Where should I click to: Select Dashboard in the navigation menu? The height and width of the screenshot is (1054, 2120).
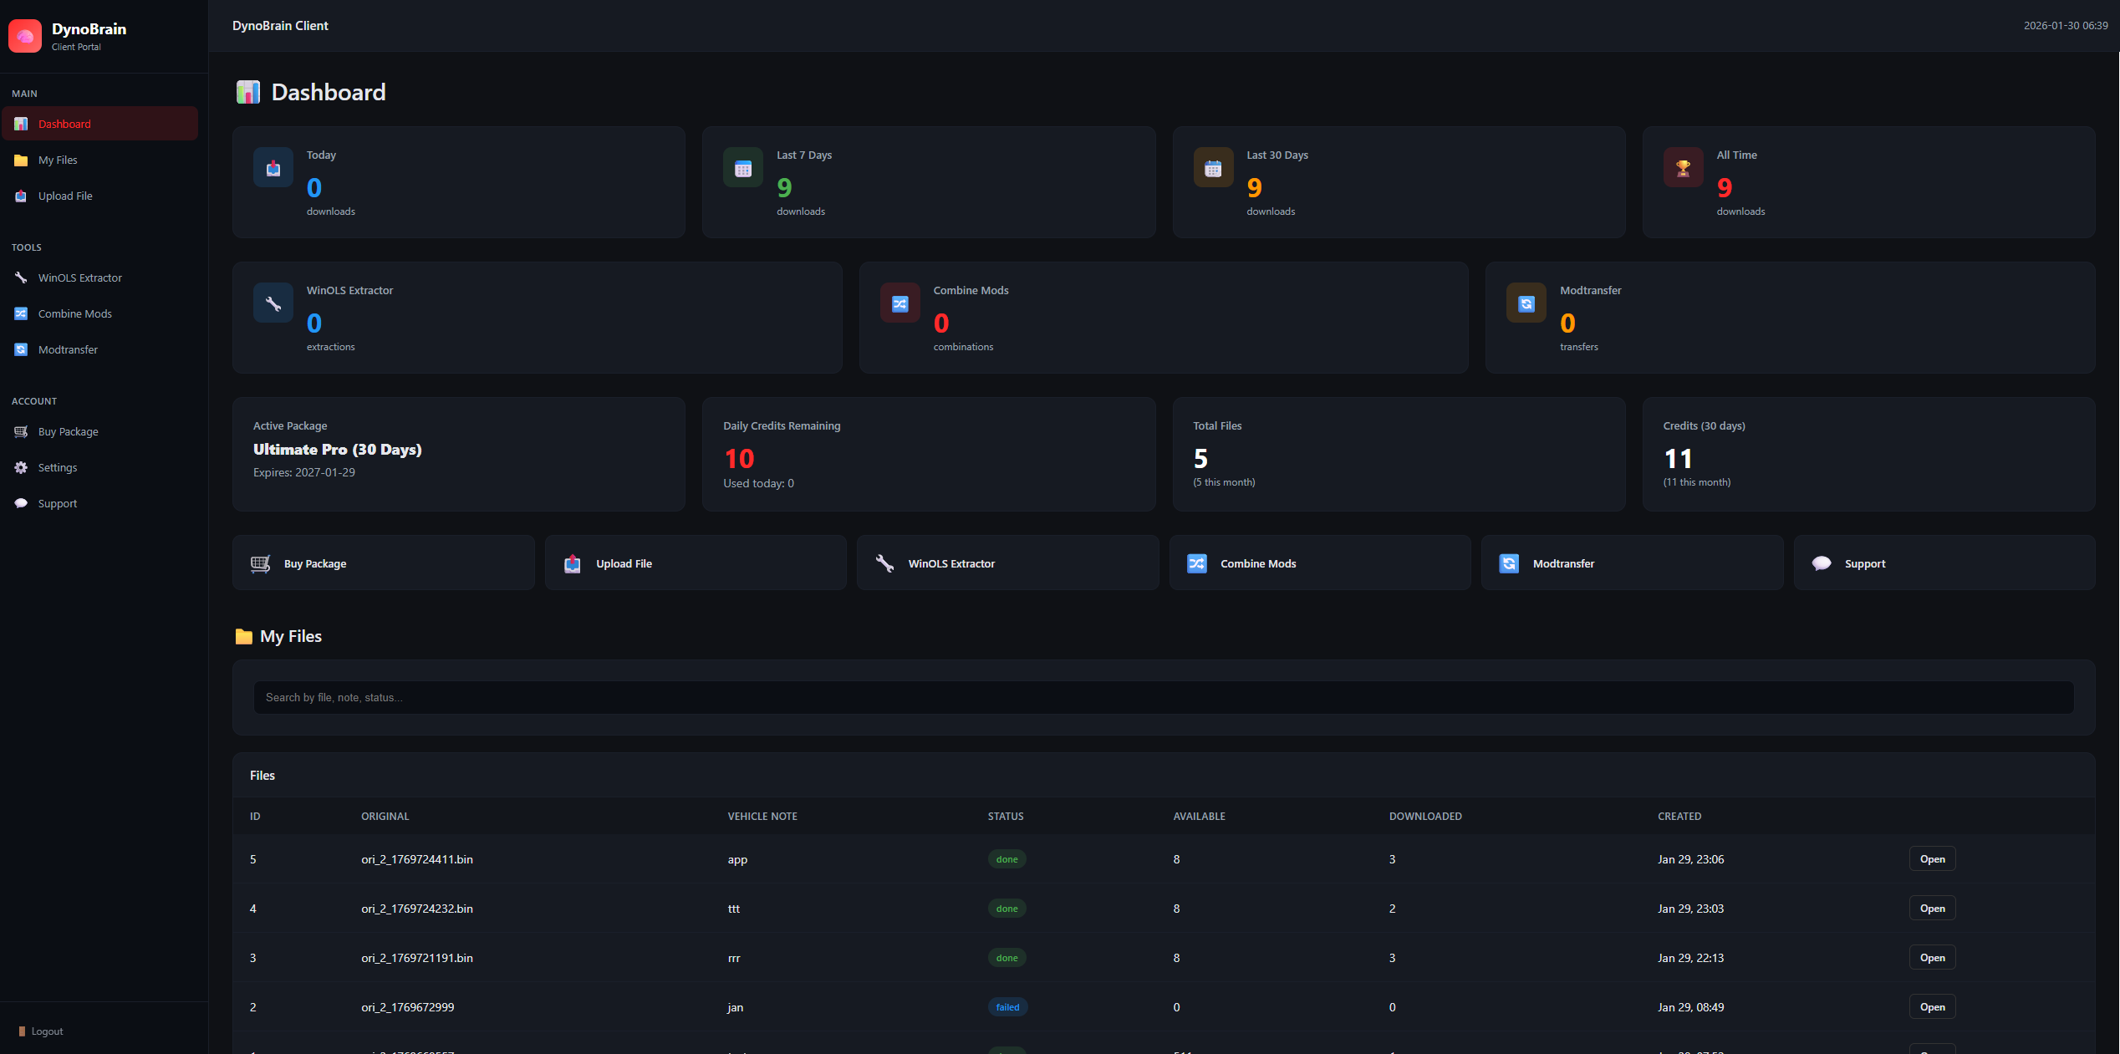point(64,123)
